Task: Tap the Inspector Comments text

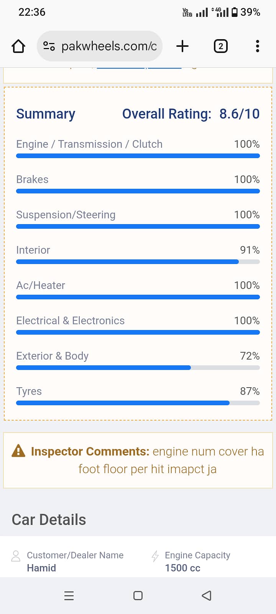Action: point(148,460)
